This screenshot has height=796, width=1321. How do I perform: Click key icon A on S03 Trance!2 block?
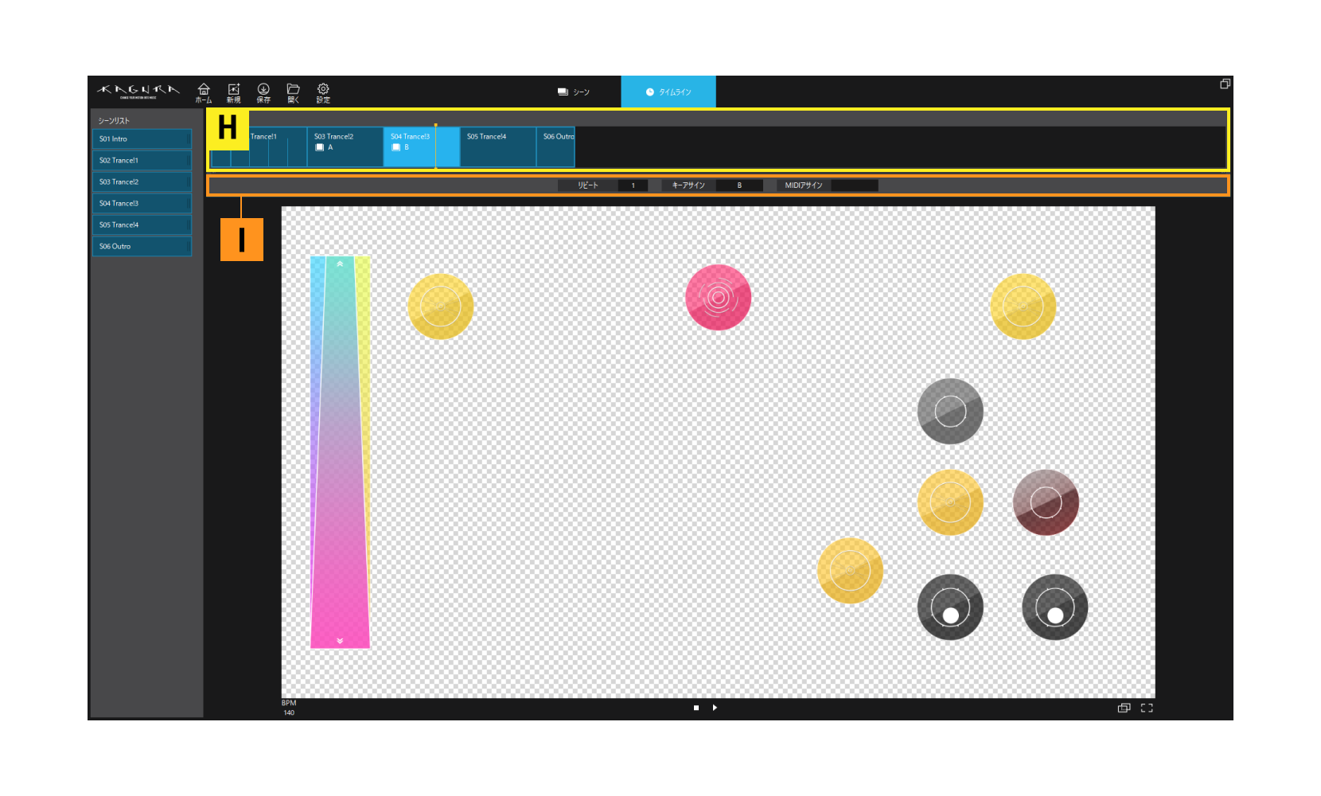pyautogui.click(x=320, y=147)
